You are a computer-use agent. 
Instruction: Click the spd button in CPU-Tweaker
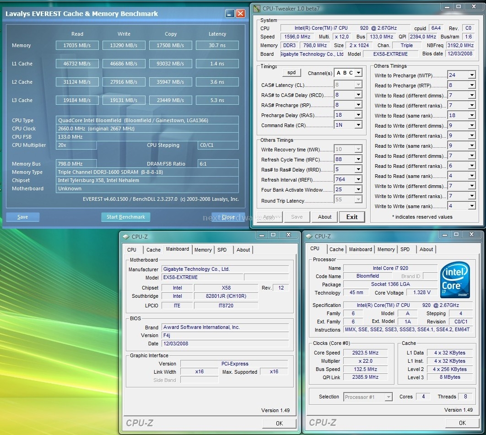point(292,72)
